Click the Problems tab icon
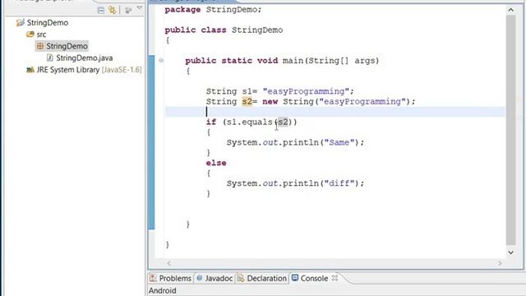The image size is (526, 296). point(153,278)
